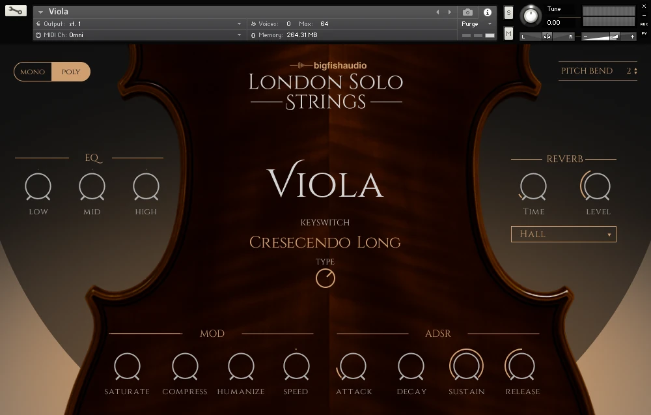Click the instrument info icon
Screen dimensions: 651x415
tap(487, 11)
